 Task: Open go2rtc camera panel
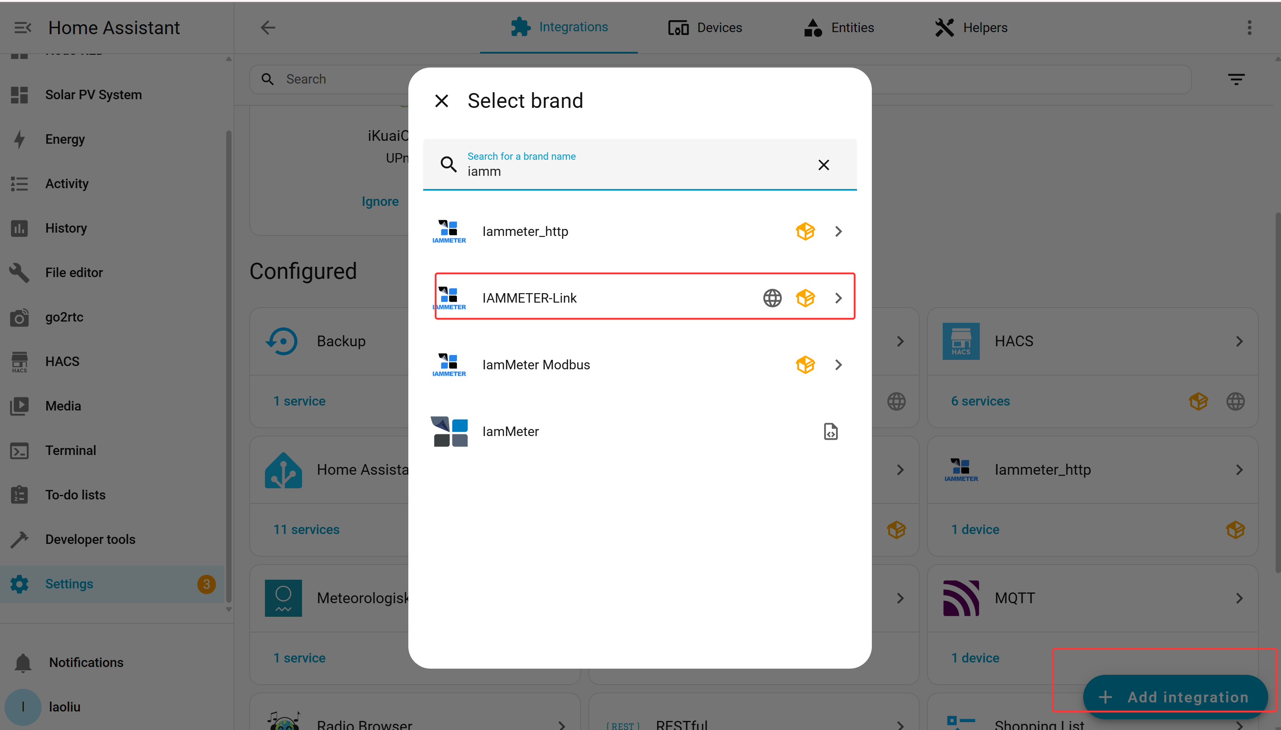112,317
